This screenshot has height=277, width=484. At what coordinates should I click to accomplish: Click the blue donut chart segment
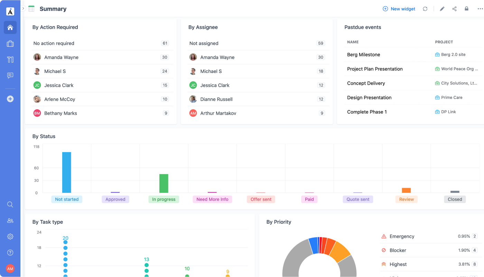pos(314,246)
